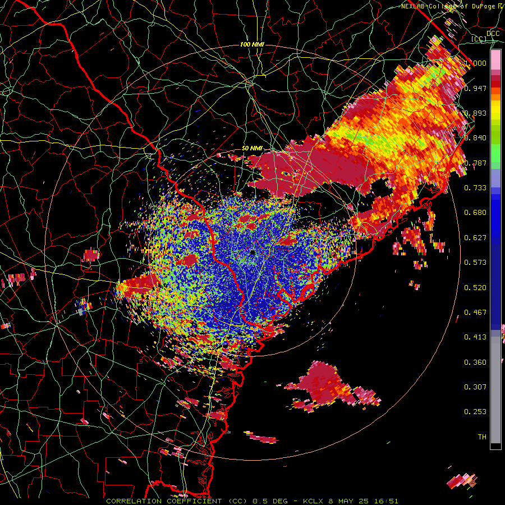Select the 0.627 scale value
Viewport: 505px width, 505px height.
[x=475, y=238]
